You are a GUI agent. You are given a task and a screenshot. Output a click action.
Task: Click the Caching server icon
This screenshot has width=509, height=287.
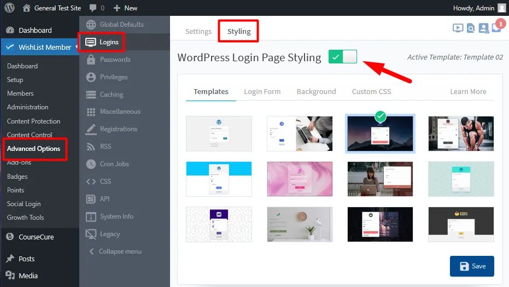[x=91, y=95]
